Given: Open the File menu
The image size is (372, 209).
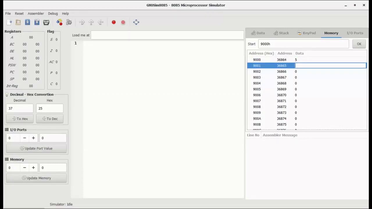Looking at the screenshot, I should pyautogui.click(x=8, y=14).
